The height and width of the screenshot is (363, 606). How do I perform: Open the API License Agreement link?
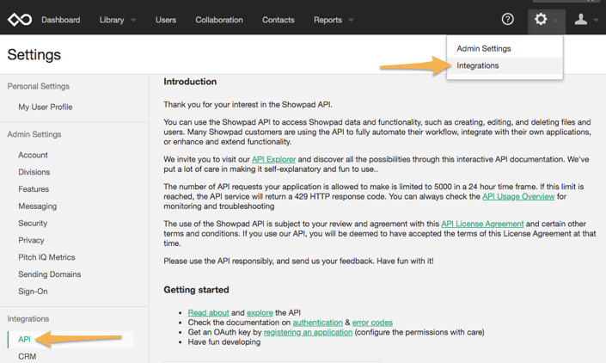click(482, 224)
